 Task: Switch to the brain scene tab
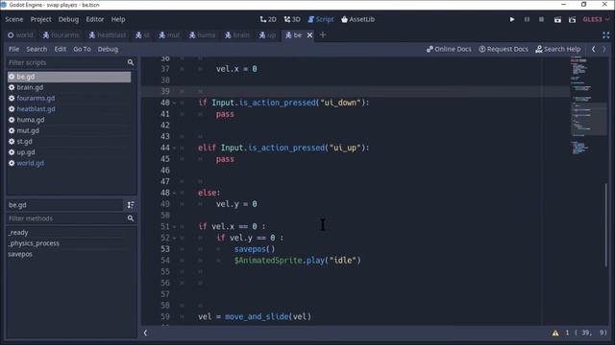click(x=237, y=34)
